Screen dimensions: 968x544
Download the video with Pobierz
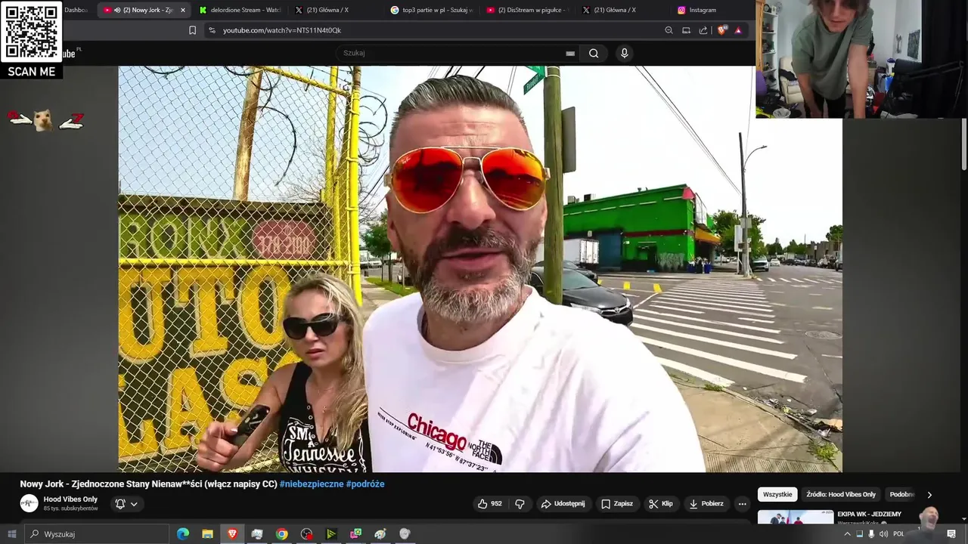tap(706, 504)
